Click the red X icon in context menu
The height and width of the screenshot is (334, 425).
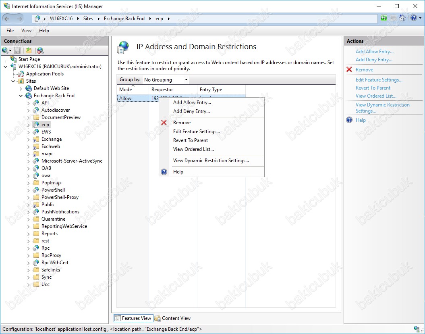point(164,123)
